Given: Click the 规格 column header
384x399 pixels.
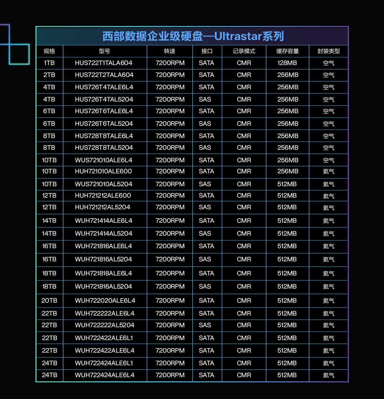Looking at the screenshot, I should click(x=49, y=51).
